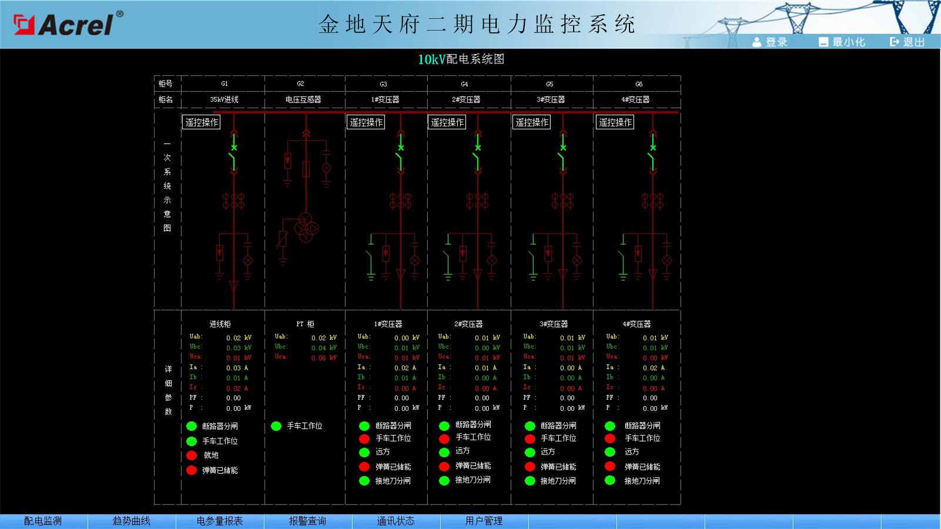Open the 报警查询 tab
This screenshot has height=529, width=941.
308,521
